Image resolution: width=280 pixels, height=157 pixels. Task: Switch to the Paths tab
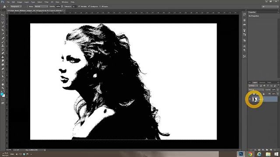[269, 82]
